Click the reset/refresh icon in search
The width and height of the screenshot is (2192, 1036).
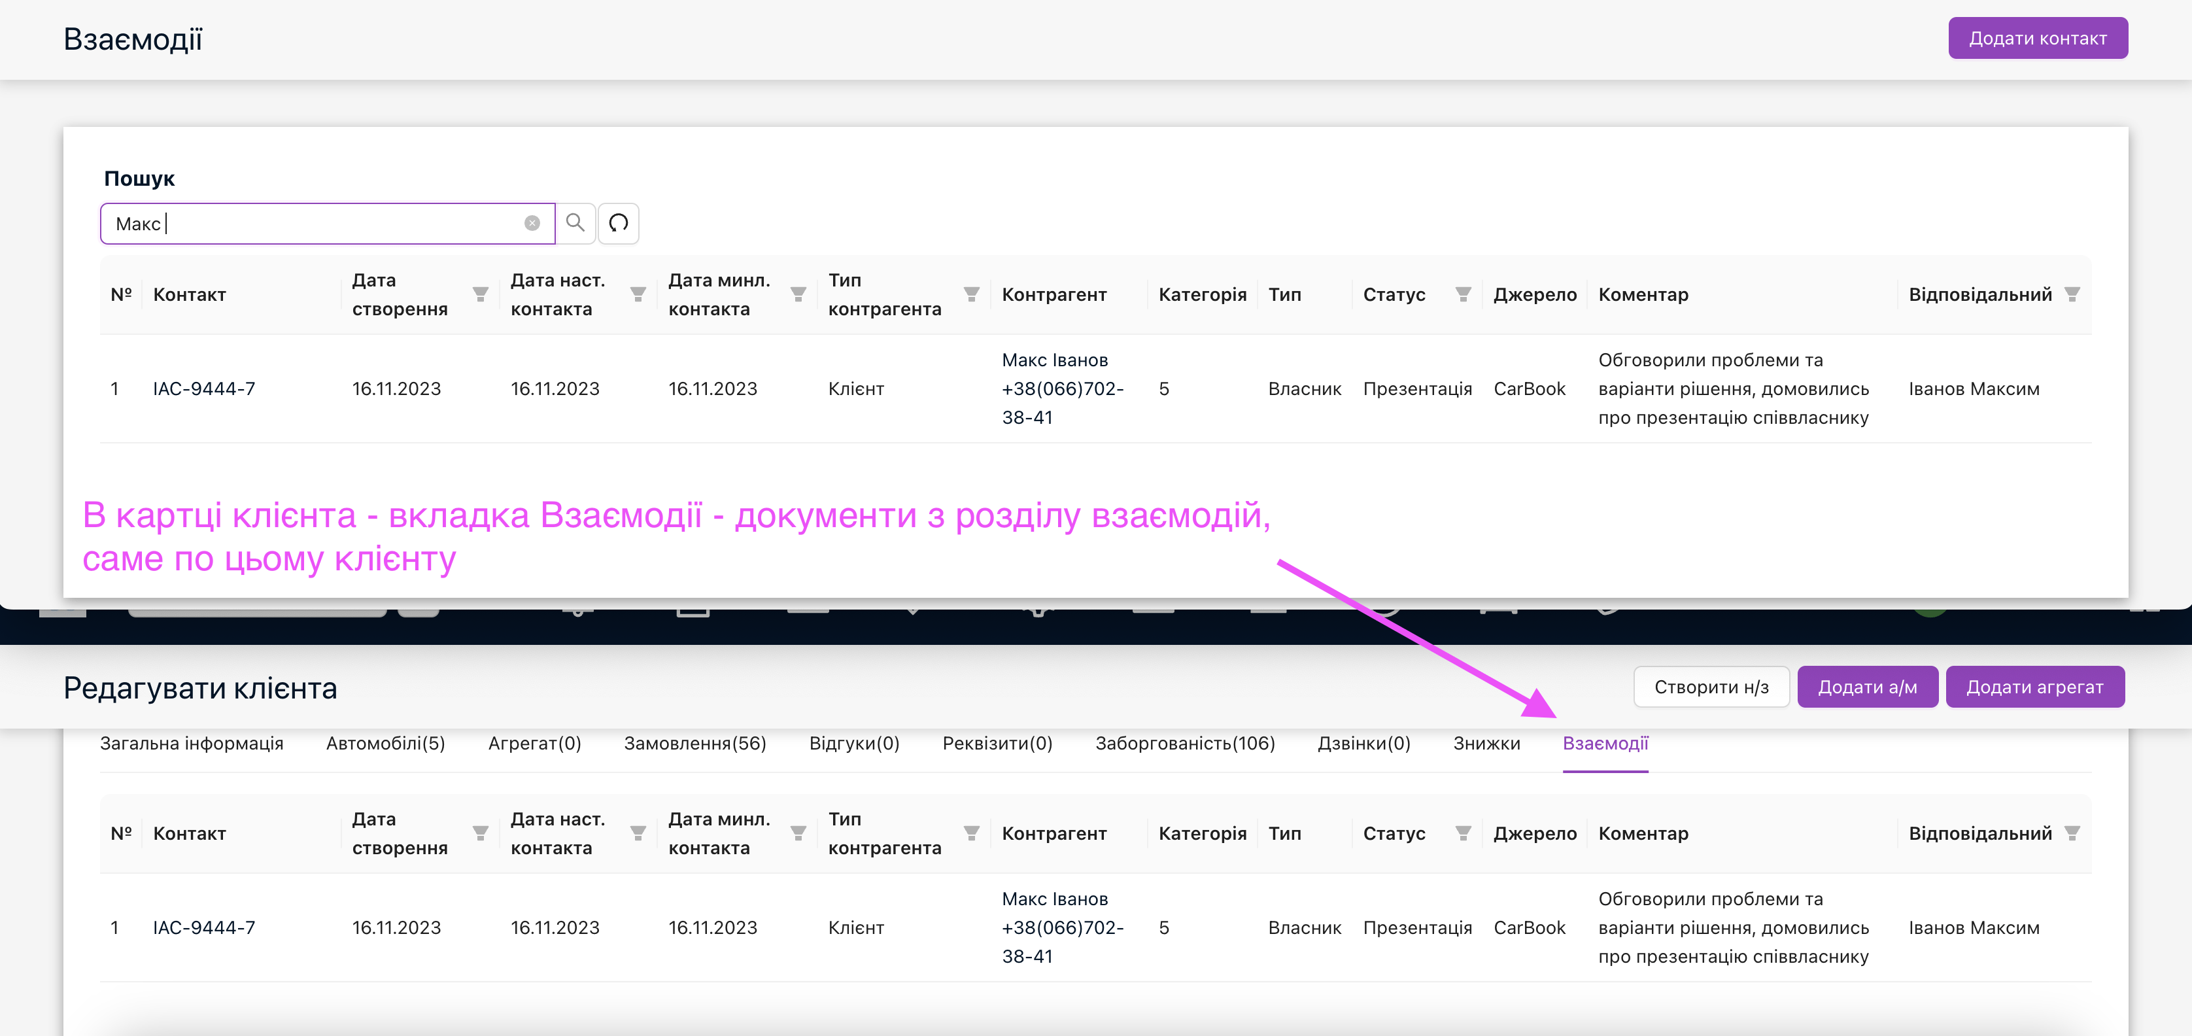coord(621,224)
